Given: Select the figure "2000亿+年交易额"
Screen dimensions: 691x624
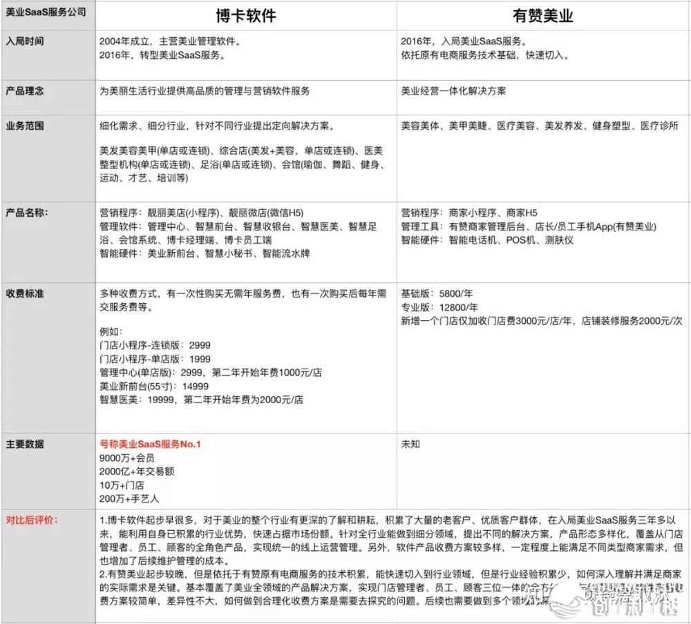Looking at the screenshot, I should (x=137, y=472).
